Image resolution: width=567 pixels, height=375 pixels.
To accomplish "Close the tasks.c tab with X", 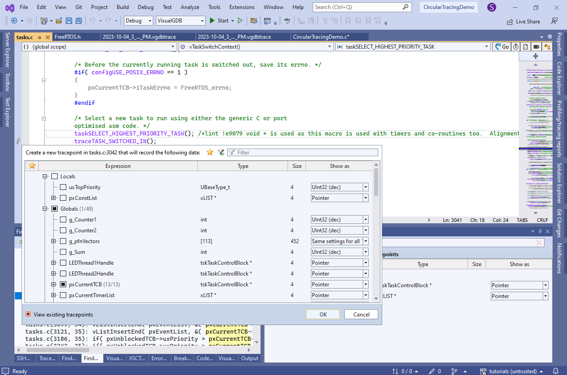I will 48,37.
